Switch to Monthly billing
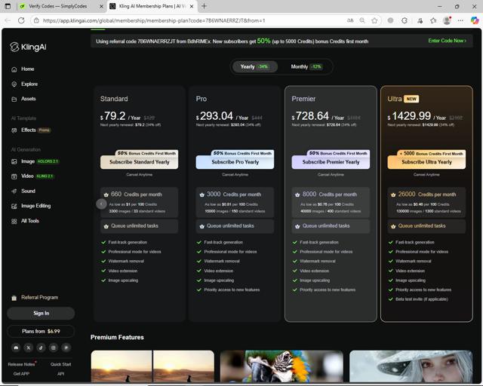Viewport: 483px width, 386px height. click(x=306, y=66)
